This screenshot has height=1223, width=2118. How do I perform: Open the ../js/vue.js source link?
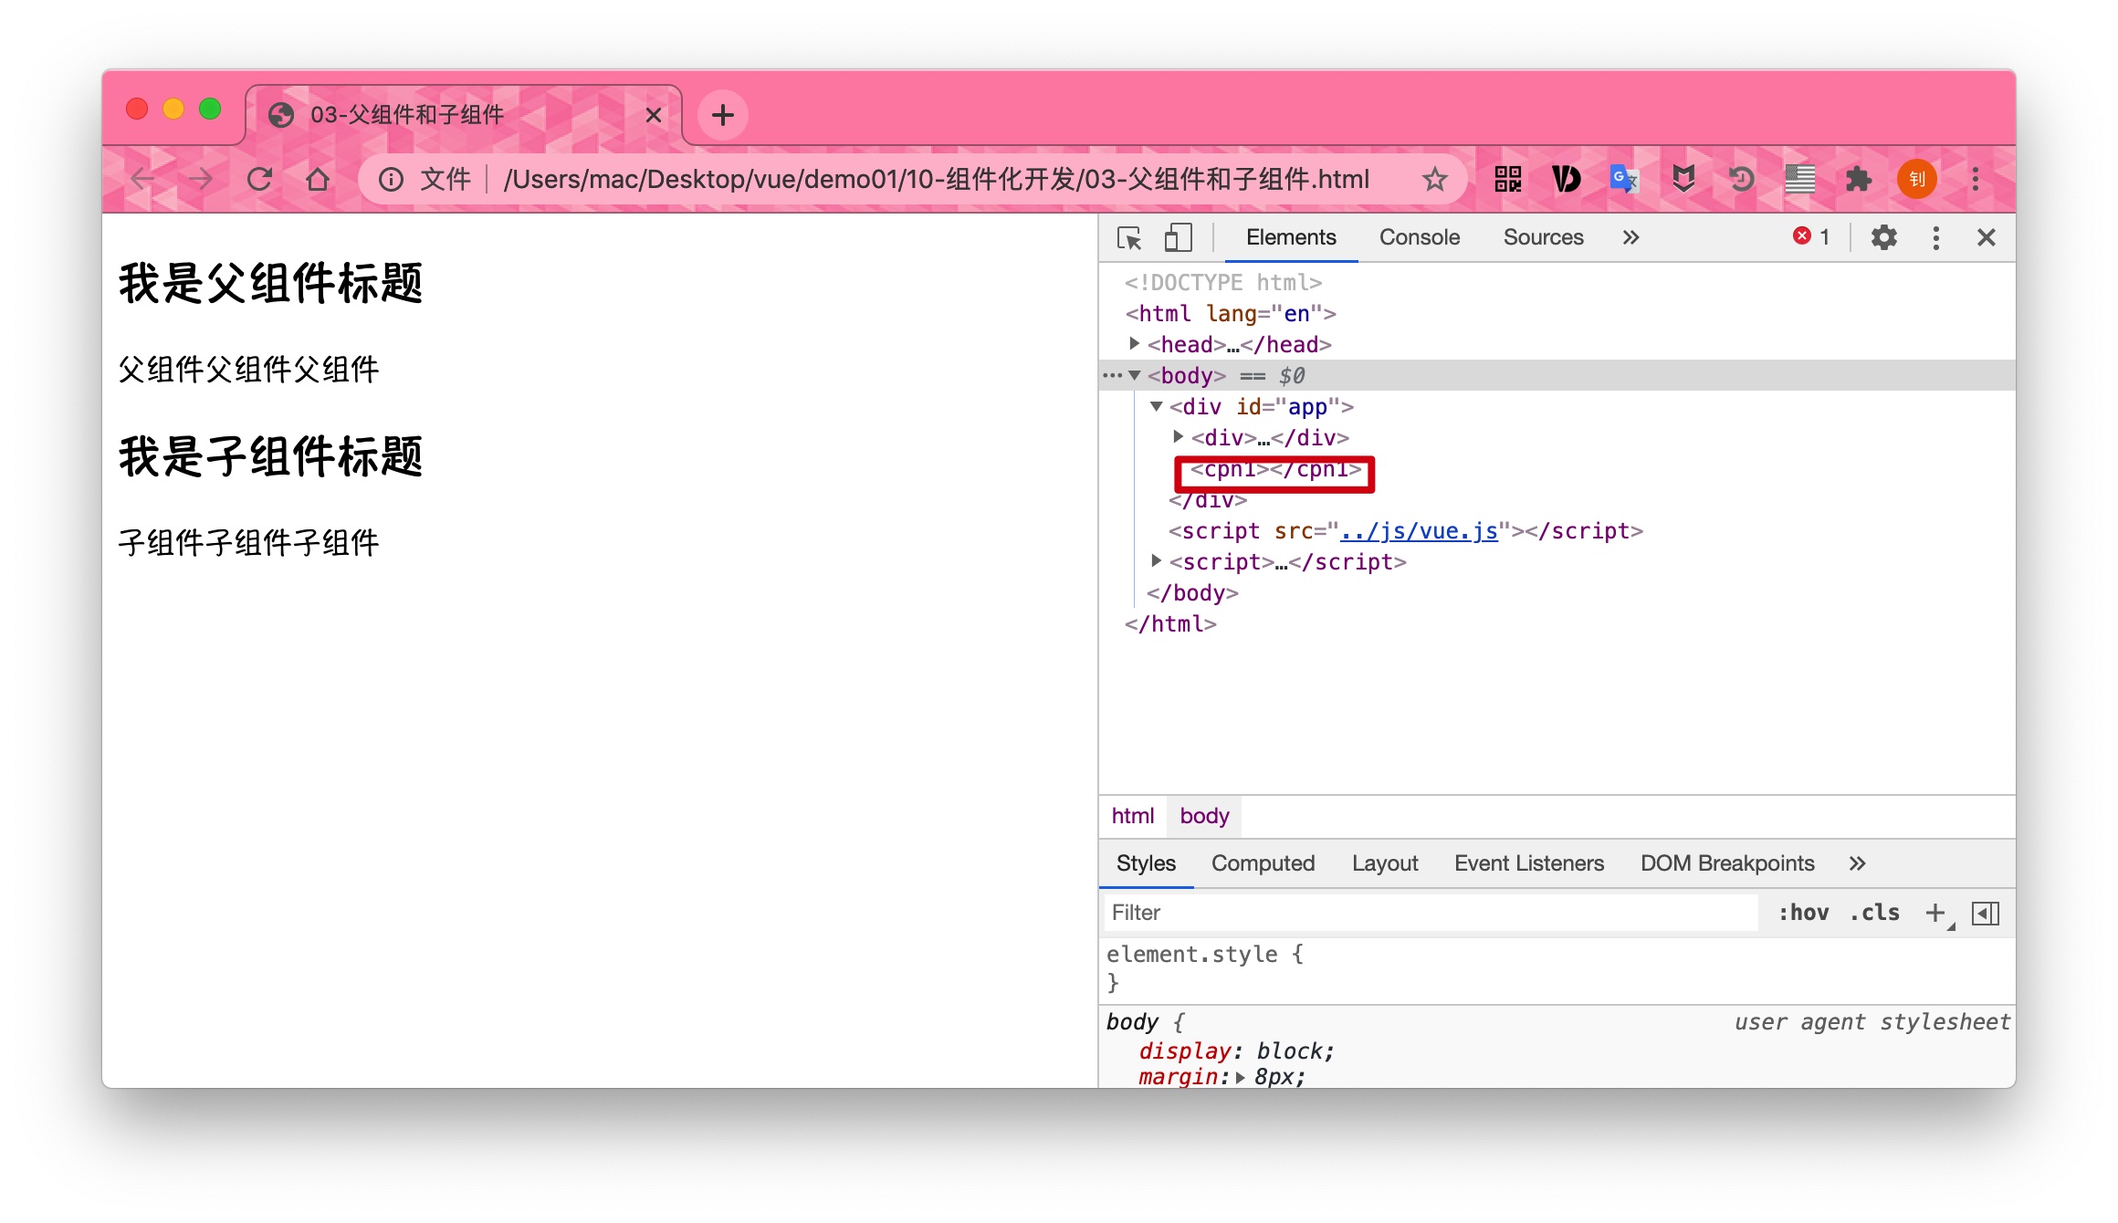[x=1418, y=531]
